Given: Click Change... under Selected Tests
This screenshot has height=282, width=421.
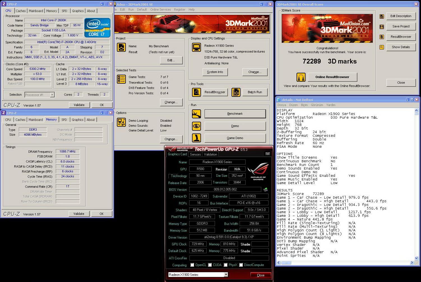Looking at the screenshot, I should tap(171, 102).
